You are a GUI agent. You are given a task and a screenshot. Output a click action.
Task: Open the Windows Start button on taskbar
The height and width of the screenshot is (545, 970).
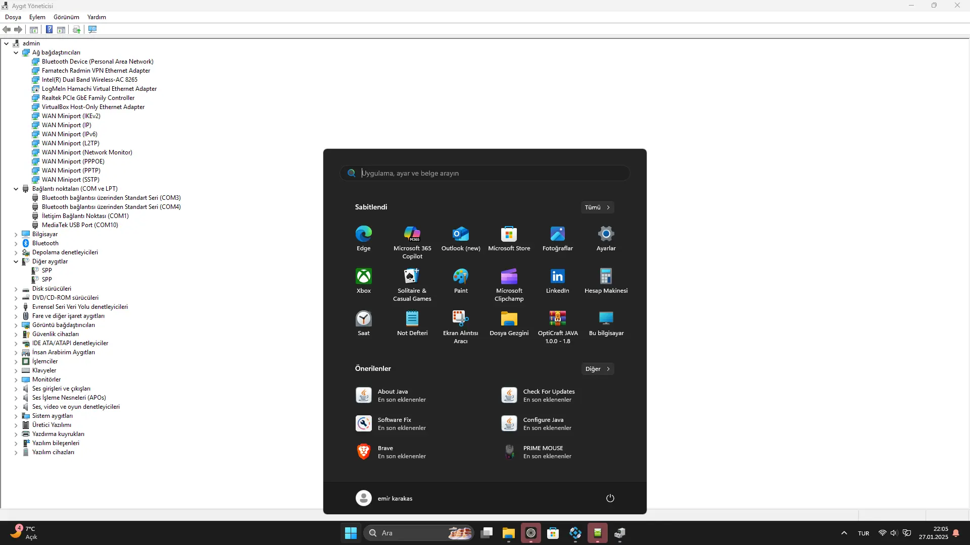coord(351,533)
